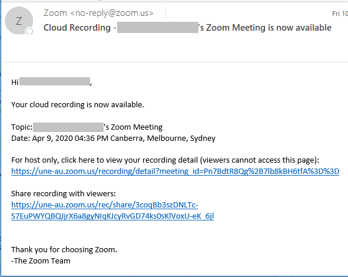Click the sender name Zoom no-reply@zoom.us
This screenshot has width=348, height=277.
(98, 13)
